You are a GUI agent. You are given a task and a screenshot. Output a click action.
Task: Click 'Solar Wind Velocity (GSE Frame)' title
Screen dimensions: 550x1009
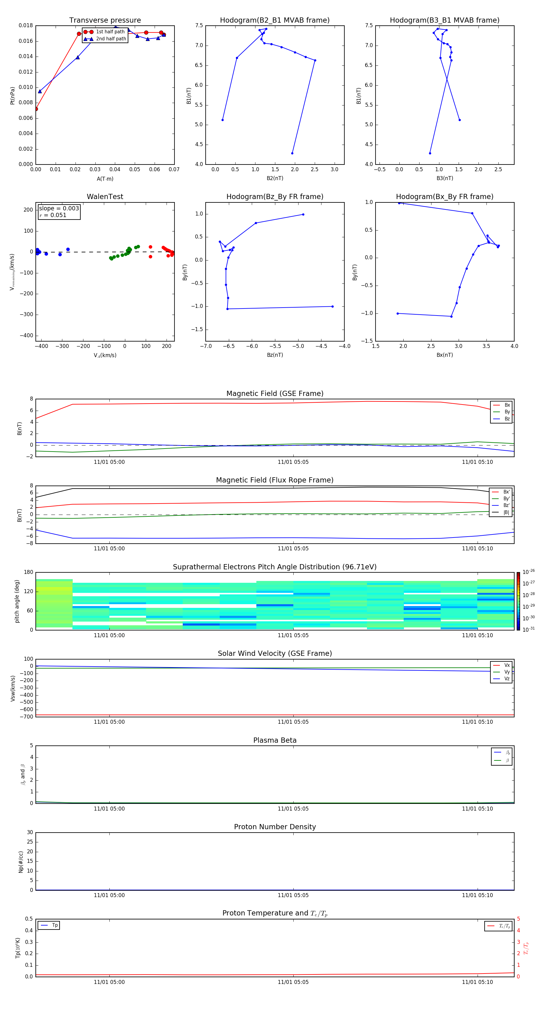(x=275, y=654)
